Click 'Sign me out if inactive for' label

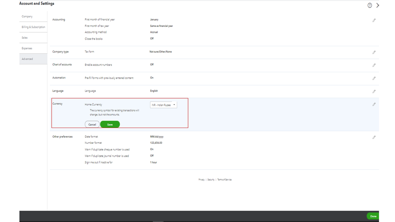[x=98, y=163]
